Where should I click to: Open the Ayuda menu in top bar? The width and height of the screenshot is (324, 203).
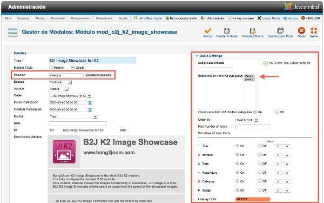coord(123,18)
